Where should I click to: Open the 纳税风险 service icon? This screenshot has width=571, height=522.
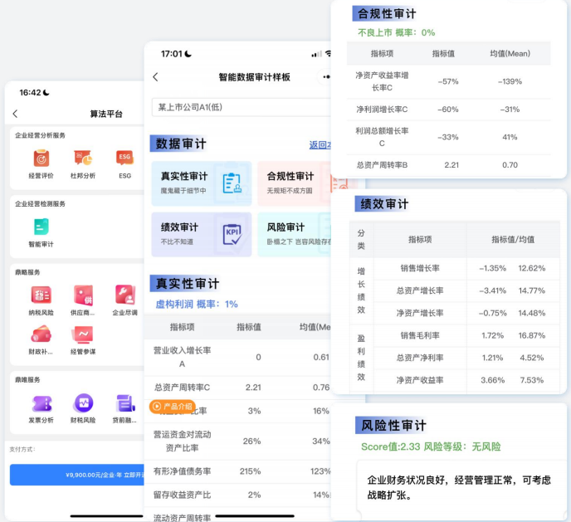tap(41, 295)
